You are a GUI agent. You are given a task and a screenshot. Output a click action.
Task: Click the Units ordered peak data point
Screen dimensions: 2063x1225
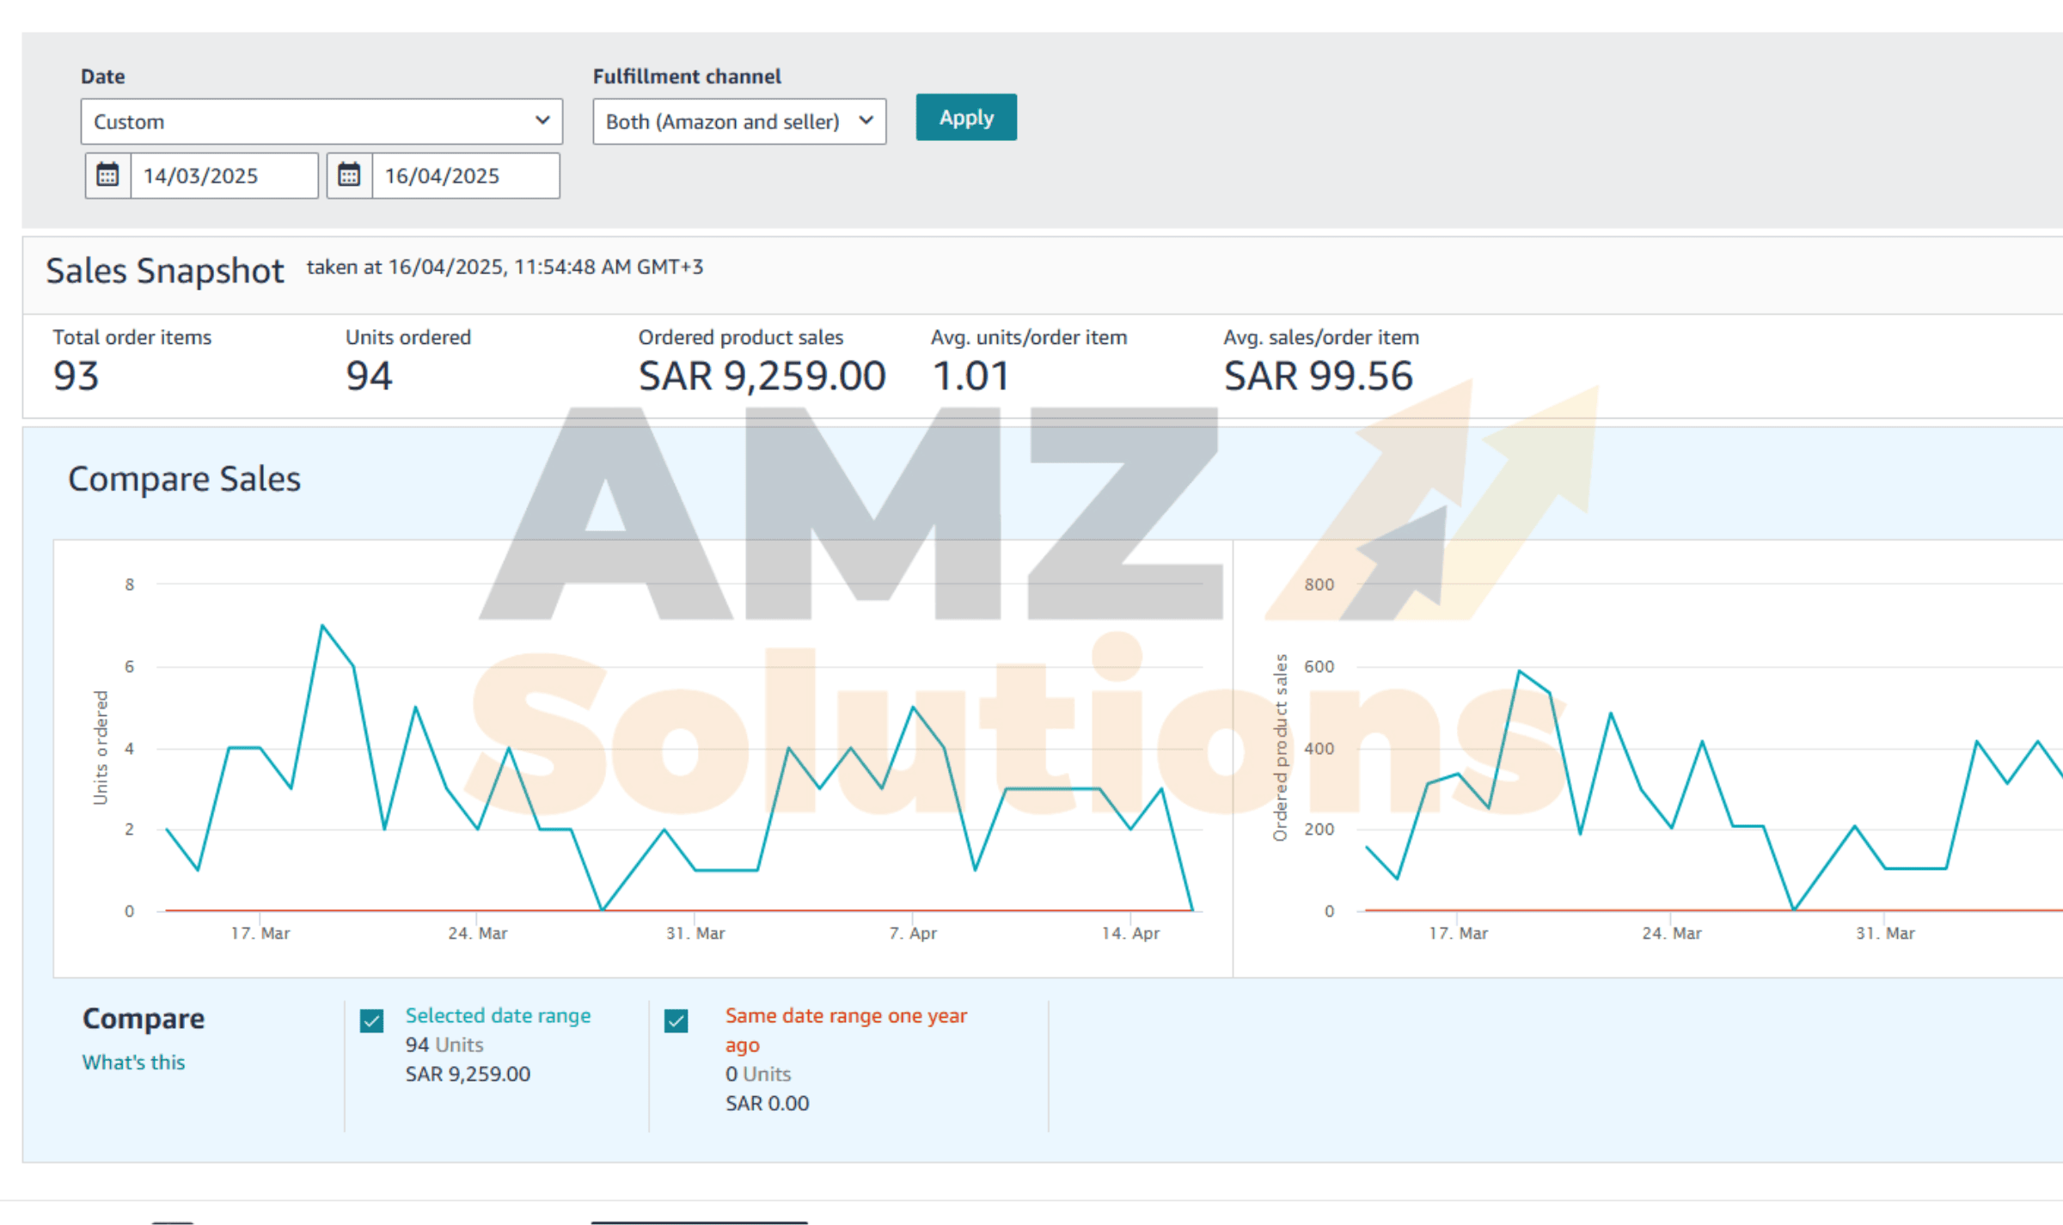pos(322,626)
